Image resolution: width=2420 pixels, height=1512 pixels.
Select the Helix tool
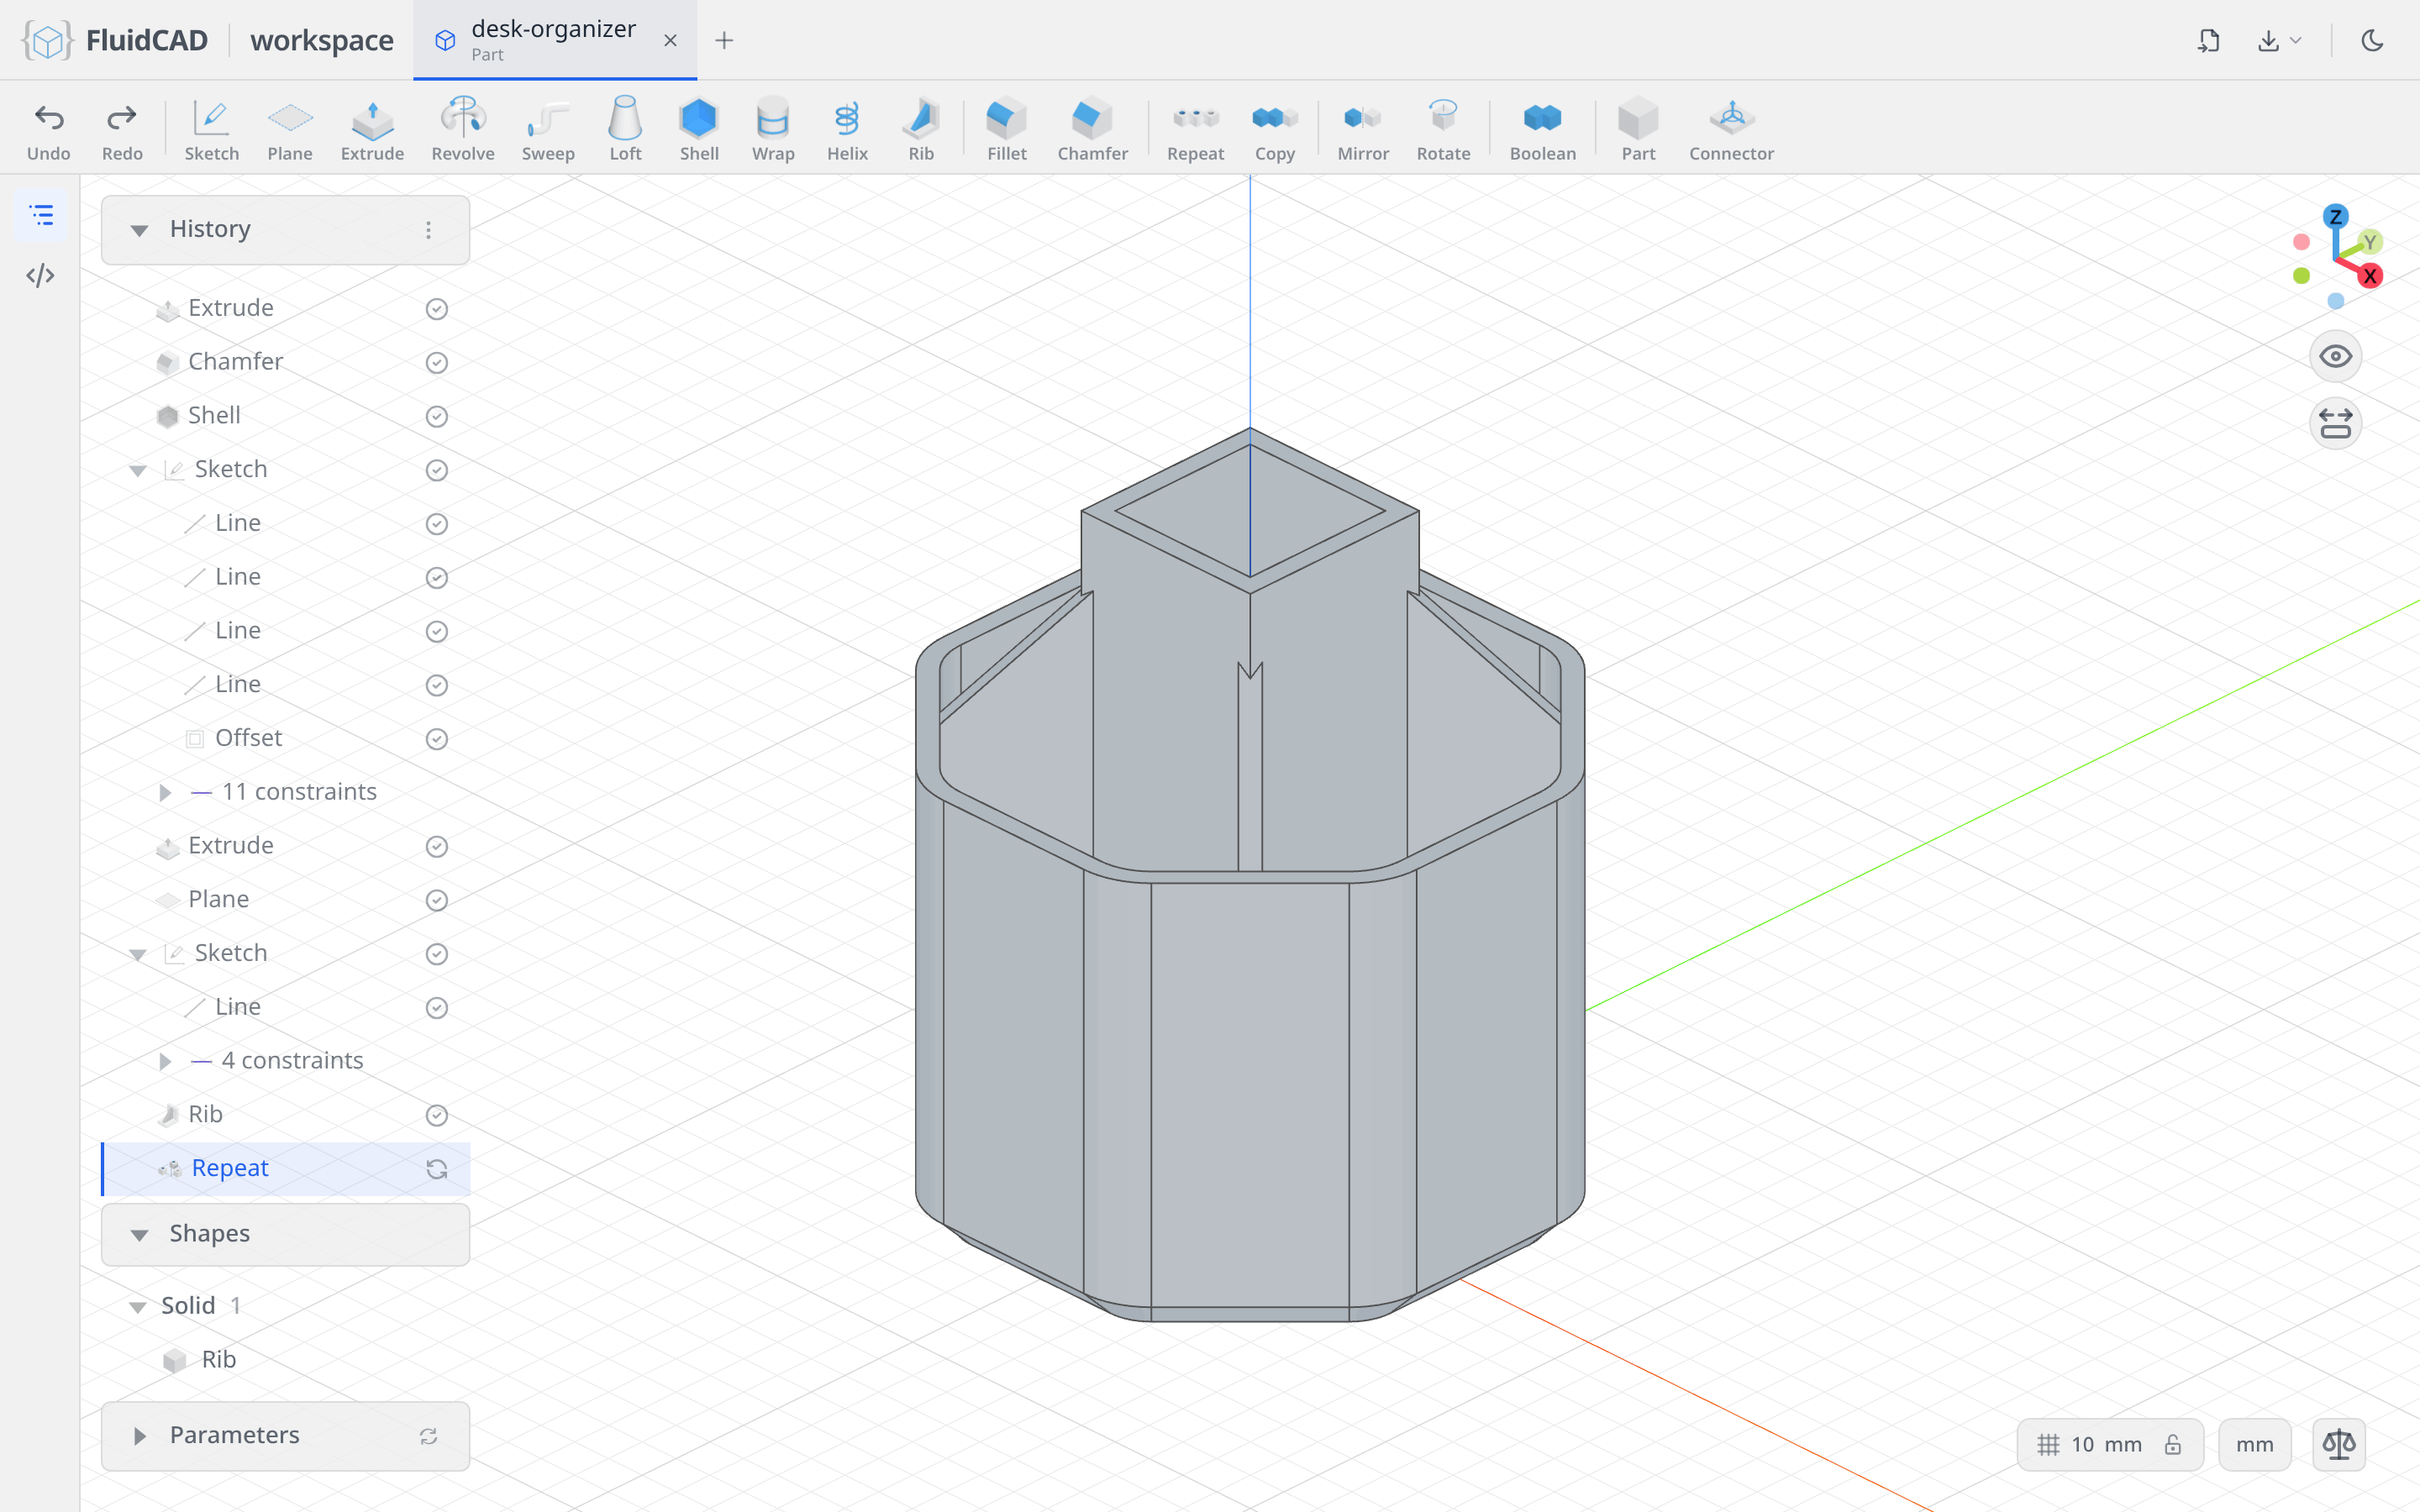[x=847, y=130]
